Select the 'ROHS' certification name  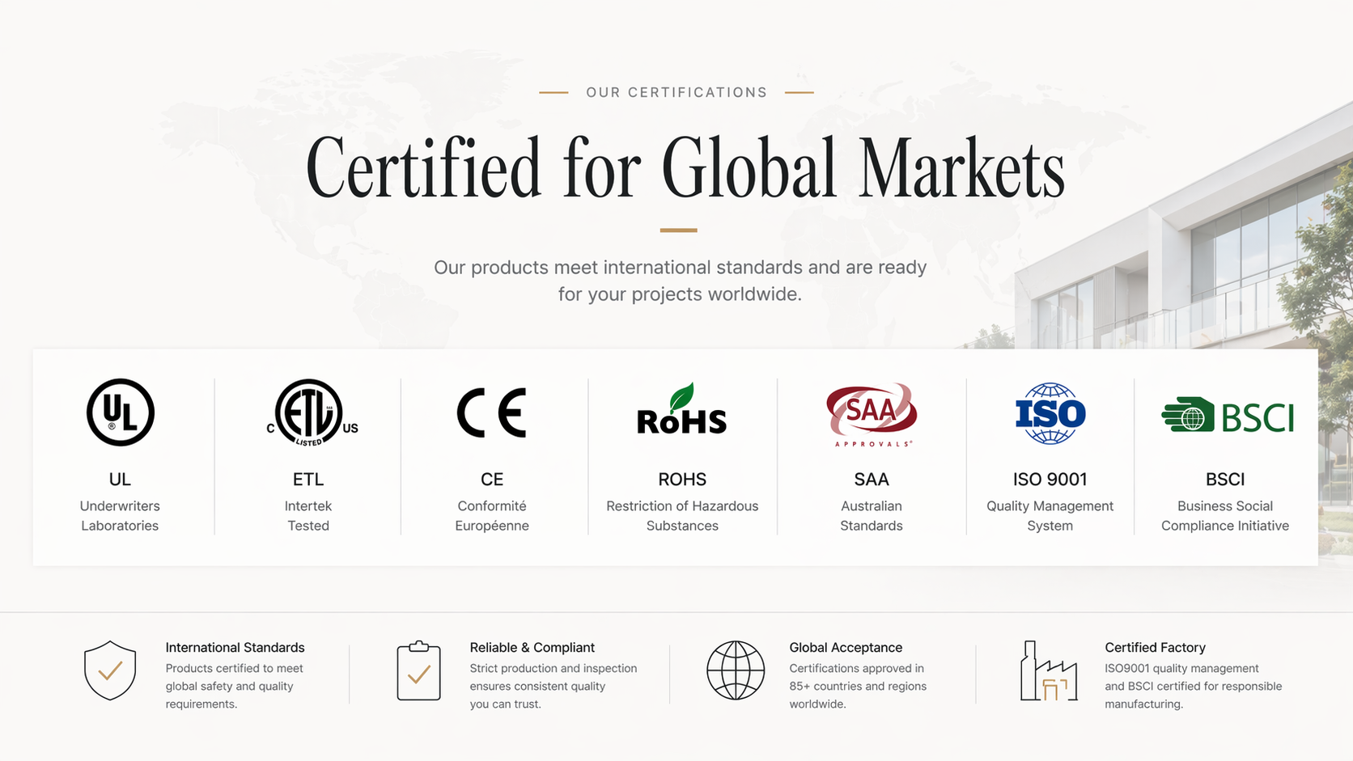(682, 480)
